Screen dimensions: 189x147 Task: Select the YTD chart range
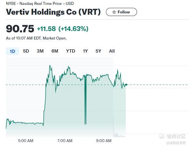point(71,51)
